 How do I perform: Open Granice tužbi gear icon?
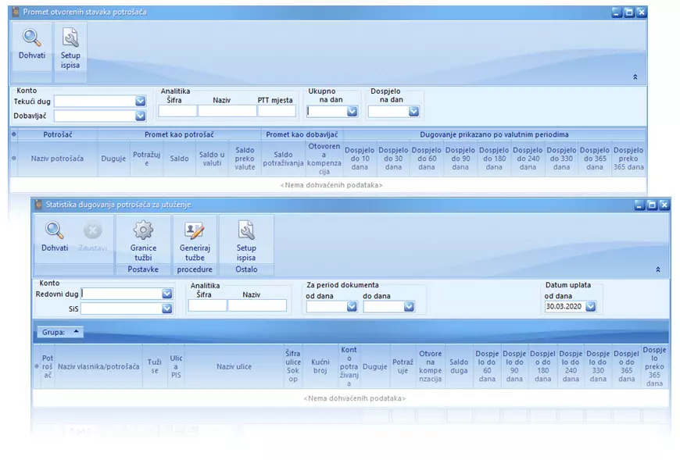(143, 231)
